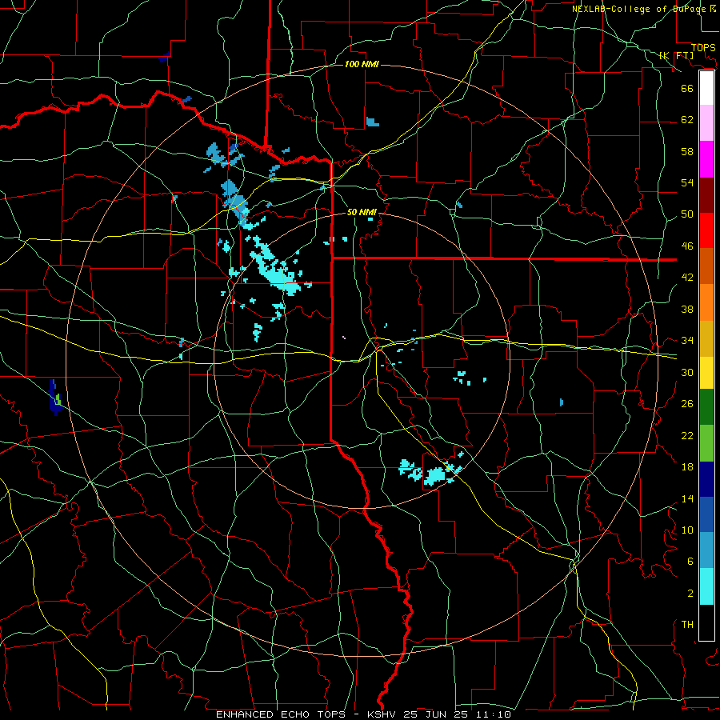Click the 2 value on the legend
Screen dimensions: 720x720
pos(690,594)
